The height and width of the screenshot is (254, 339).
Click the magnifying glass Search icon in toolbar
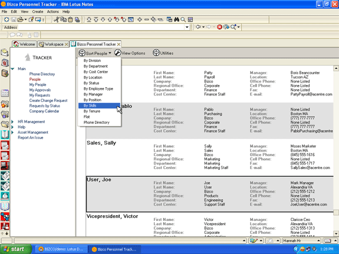pyautogui.click(x=183, y=19)
